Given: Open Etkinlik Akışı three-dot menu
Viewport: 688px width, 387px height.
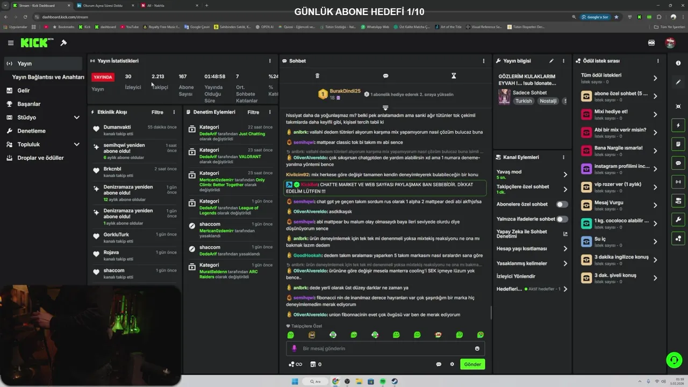Looking at the screenshot, I should tap(174, 112).
